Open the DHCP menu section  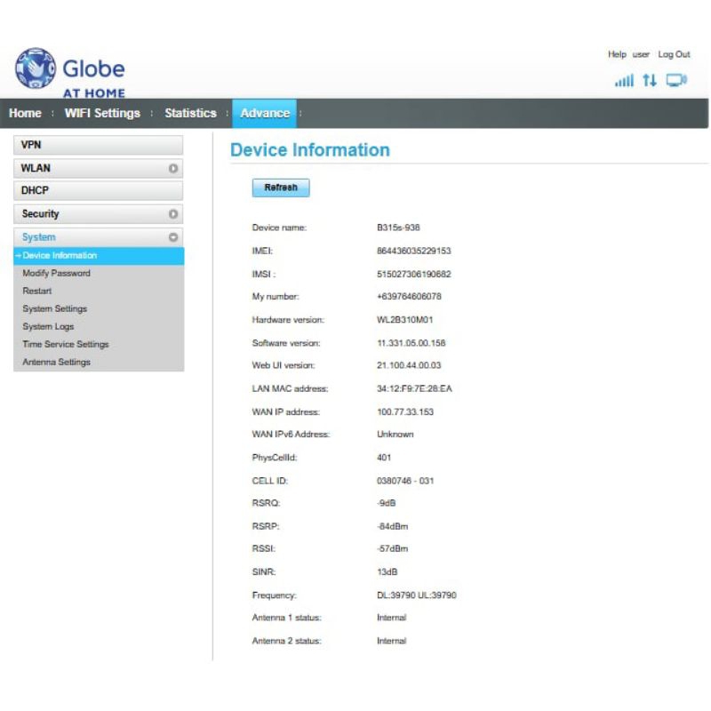pyautogui.click(x=98, y=191)
